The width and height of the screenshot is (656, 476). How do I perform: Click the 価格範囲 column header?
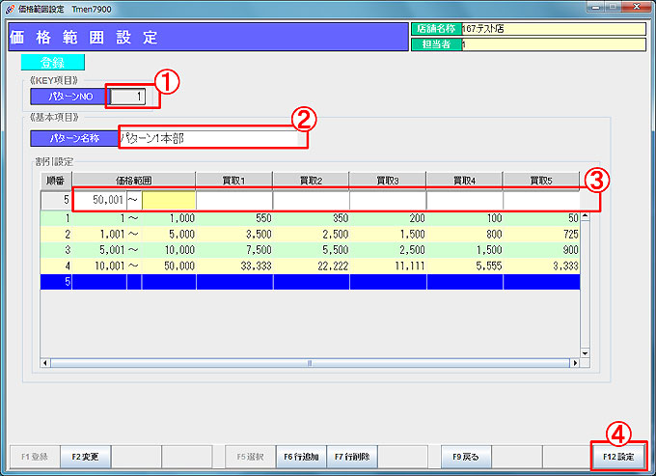click(x=133, y=180)
